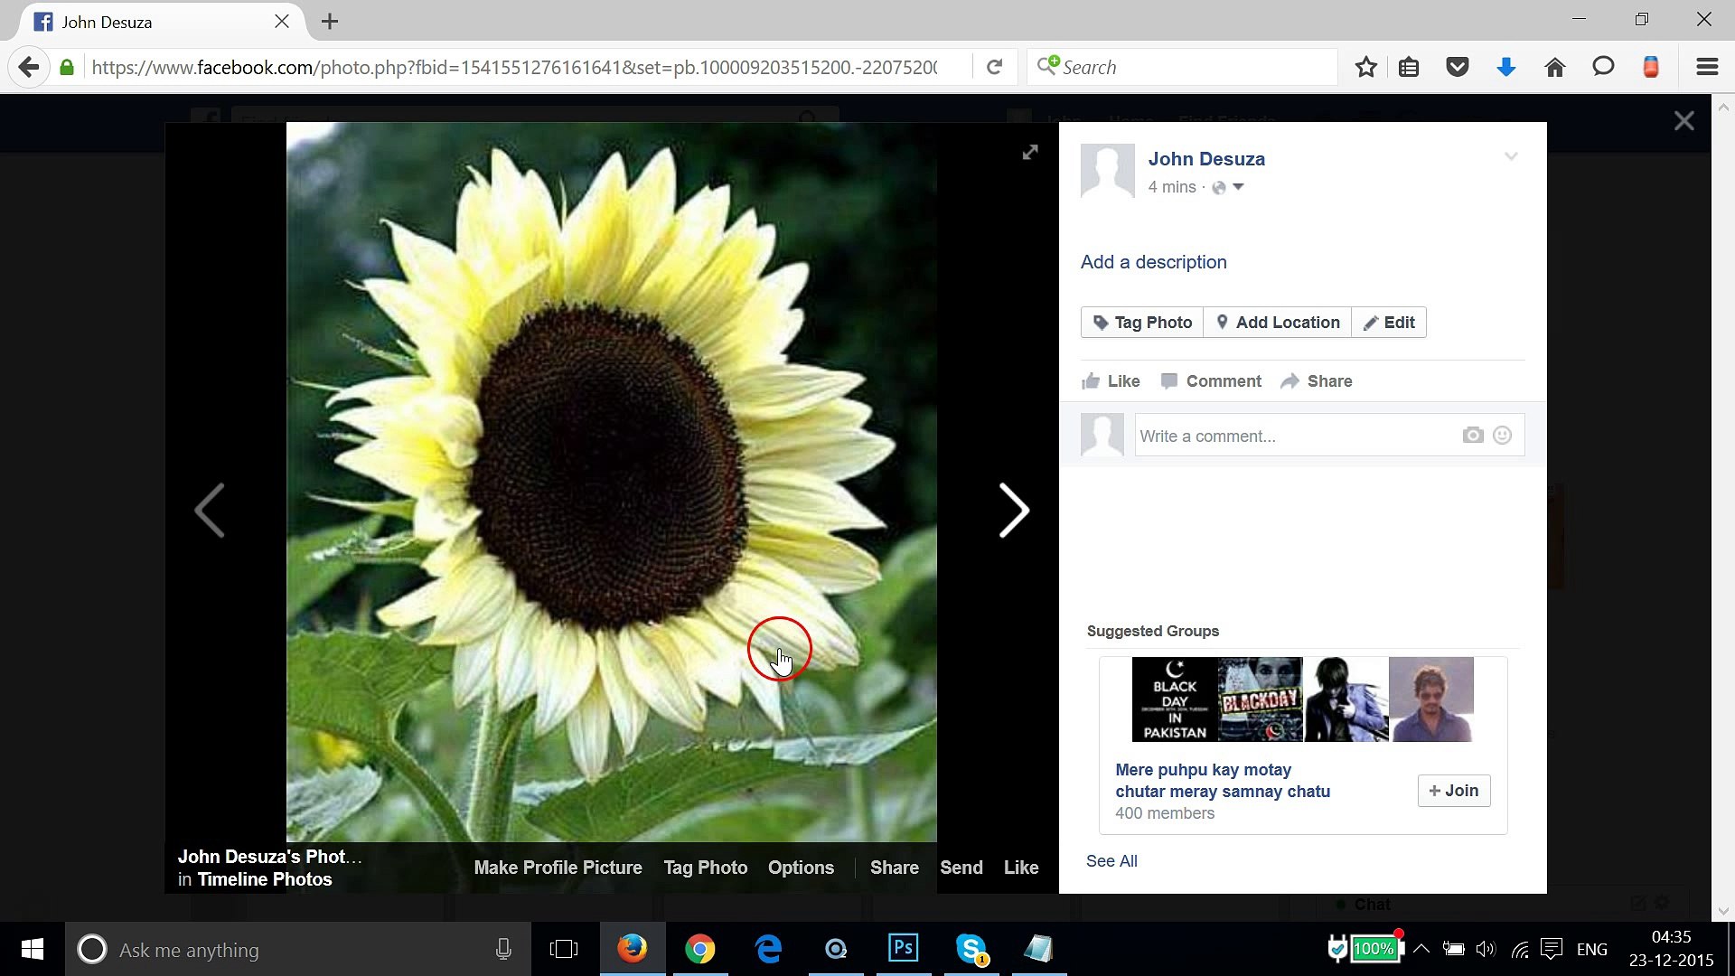The image size is (1735, 976).
Task: Click See All under Suggested Groups
Action: [x=1111, y=860]
